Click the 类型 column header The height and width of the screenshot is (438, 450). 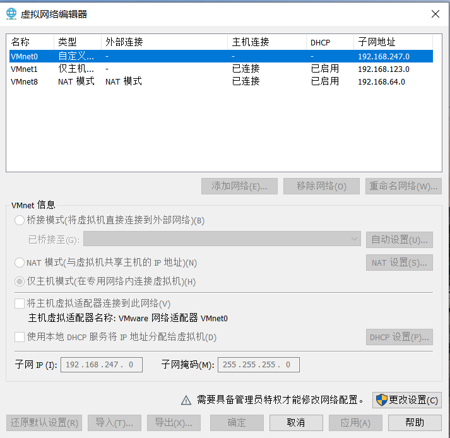click(78, 42)
